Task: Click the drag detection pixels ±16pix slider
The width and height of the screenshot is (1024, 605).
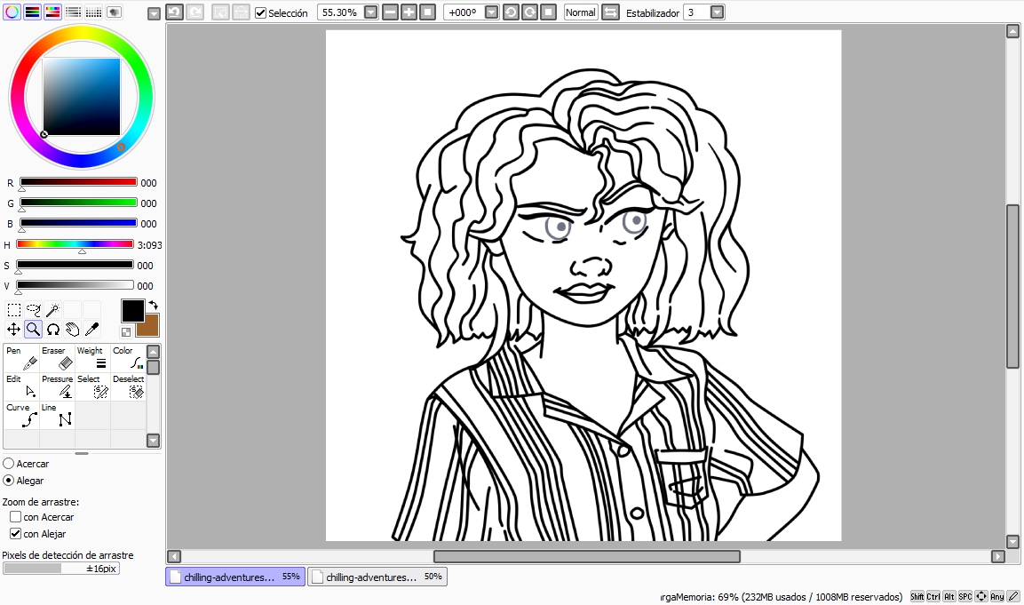Action: (61, 569)
